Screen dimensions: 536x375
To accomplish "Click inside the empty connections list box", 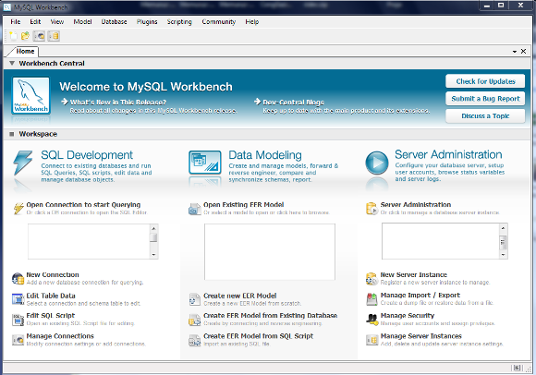I will click(x=89, y=241).
